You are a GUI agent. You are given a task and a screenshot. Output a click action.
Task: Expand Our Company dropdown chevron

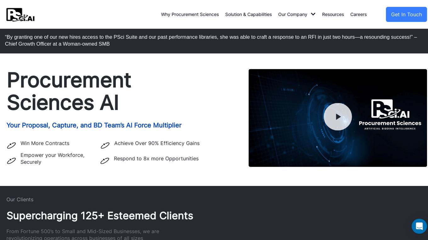[313, 14]
